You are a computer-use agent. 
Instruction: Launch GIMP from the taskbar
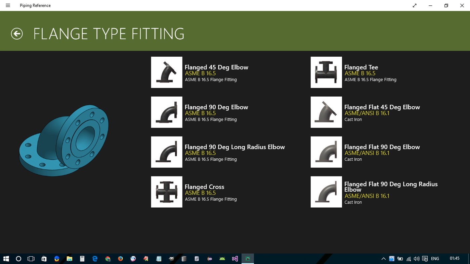tap(171, 258)
